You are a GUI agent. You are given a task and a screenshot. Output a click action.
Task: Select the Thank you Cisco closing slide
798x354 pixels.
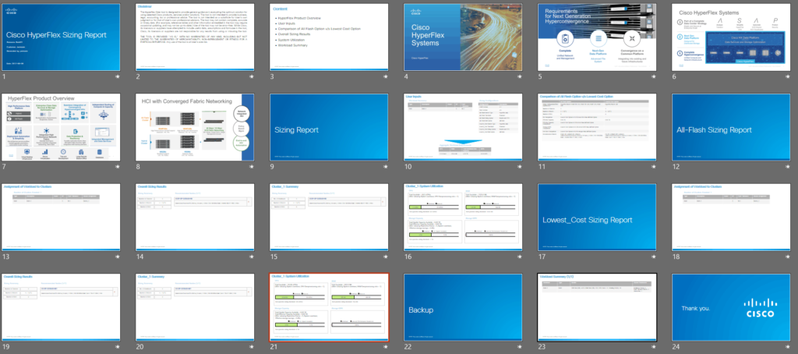pos(731,308)
